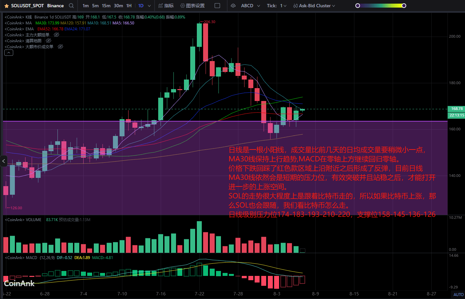
Task: Click the countdown timer 22:13:15
Action: coord(456,115)
